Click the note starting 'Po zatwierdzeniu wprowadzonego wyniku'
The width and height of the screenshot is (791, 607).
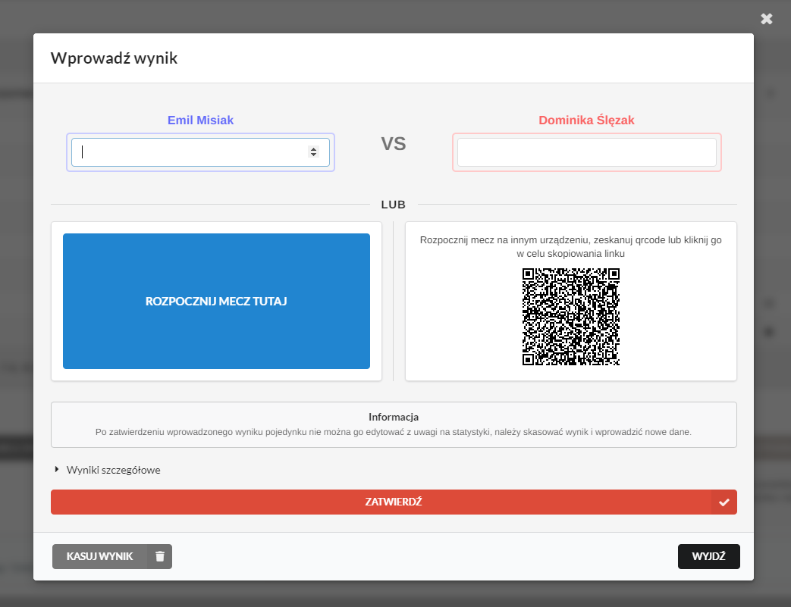pos(394,432)
